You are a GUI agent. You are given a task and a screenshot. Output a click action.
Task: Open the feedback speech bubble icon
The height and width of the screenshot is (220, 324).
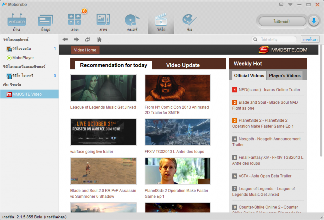pyautogui.click(x=281, y=4)
